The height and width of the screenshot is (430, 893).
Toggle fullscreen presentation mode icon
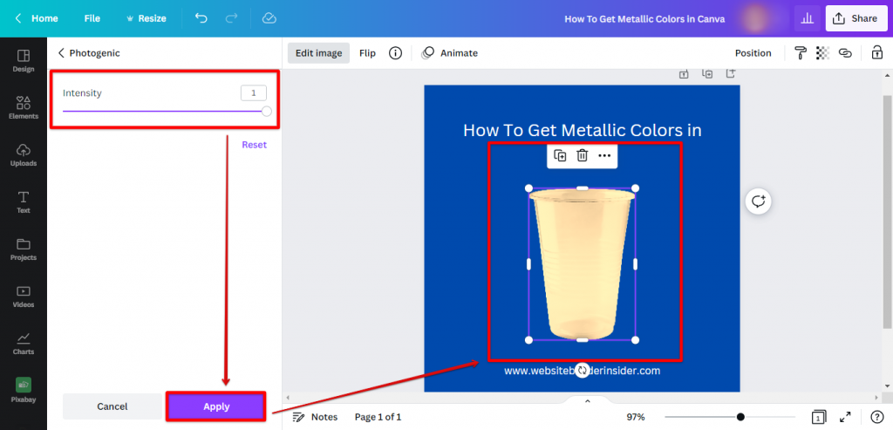[x=845, y=417]
